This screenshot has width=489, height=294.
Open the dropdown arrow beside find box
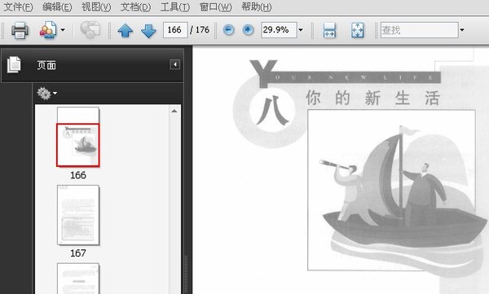pos(462,30)
